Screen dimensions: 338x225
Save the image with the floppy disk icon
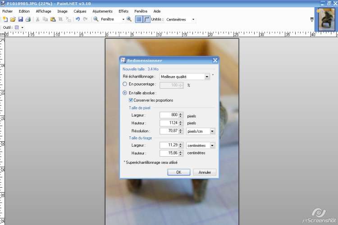point(20,19)
